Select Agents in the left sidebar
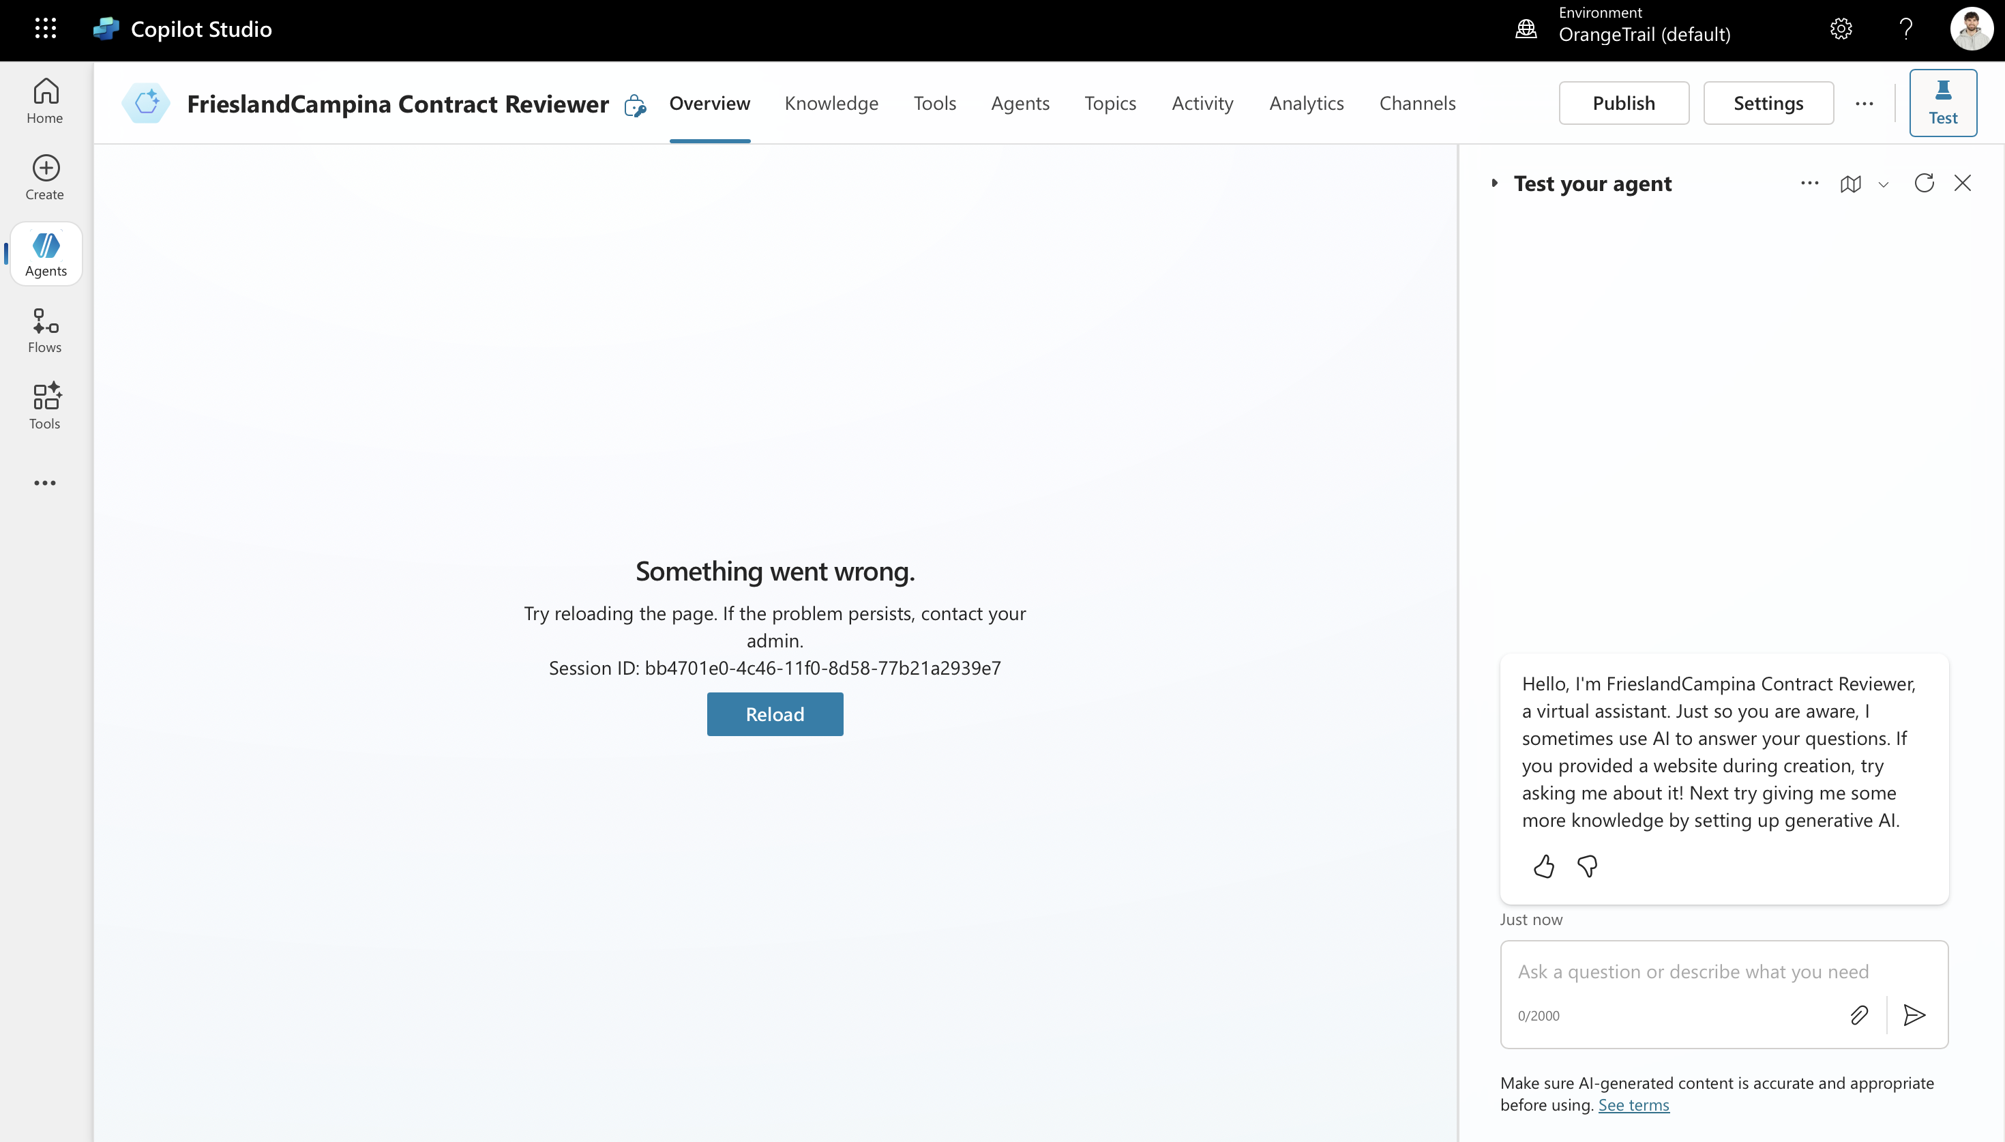The width and height of the screenshot is (2005, 1142). pos(46,253)
